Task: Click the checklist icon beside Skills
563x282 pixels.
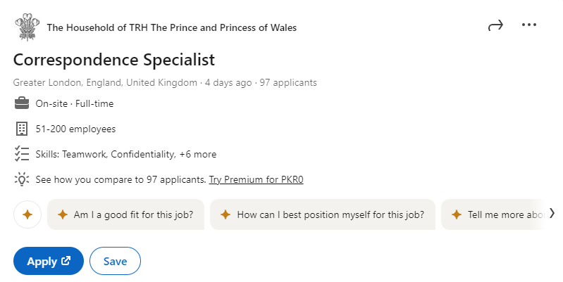Action: [x=21, y=154]
